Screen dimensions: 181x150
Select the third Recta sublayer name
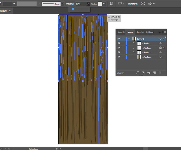click(x=146, y=52)
